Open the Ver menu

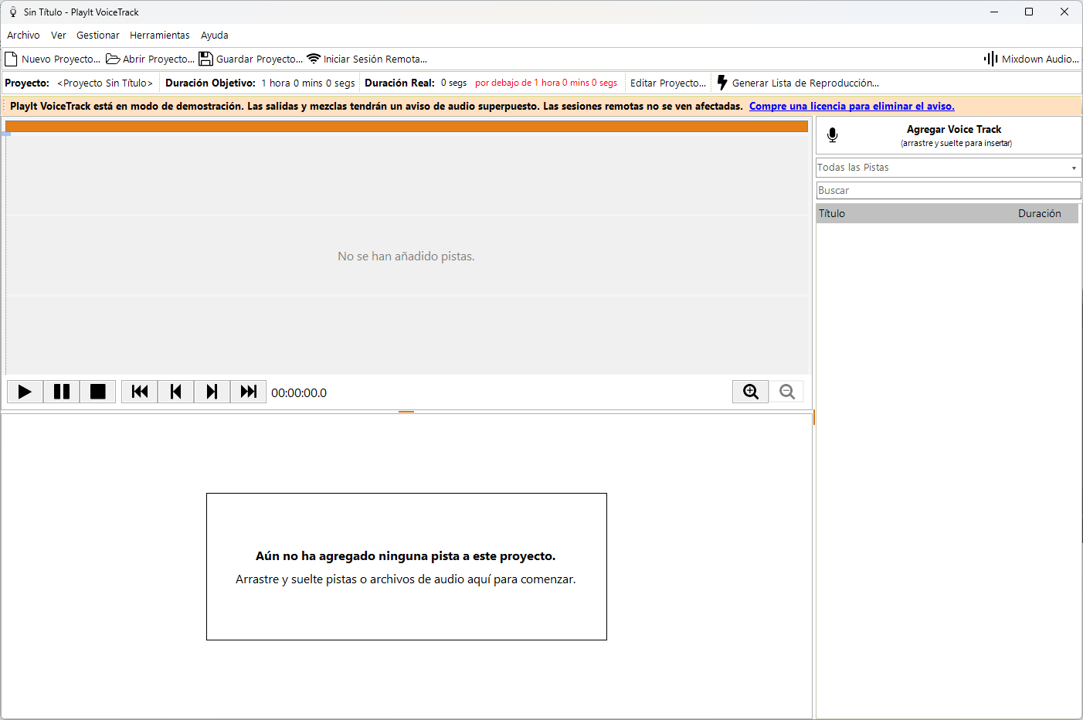(x=59, y=36)
